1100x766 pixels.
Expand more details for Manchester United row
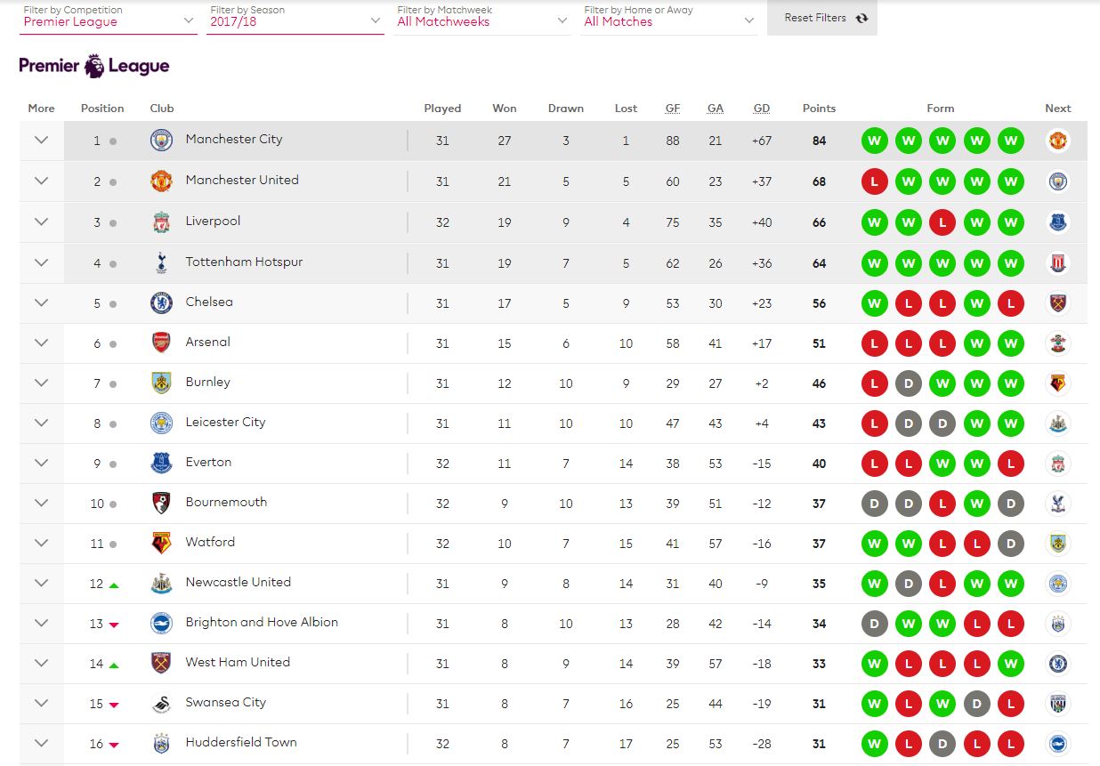[41, 181]
